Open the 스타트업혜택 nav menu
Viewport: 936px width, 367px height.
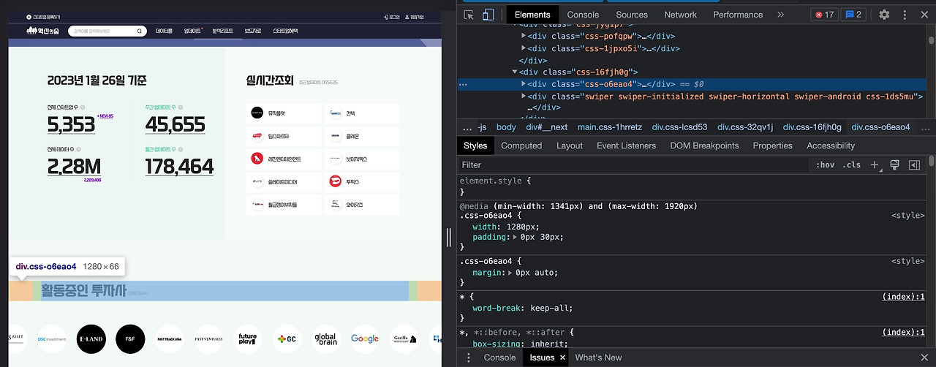point(285,31)
